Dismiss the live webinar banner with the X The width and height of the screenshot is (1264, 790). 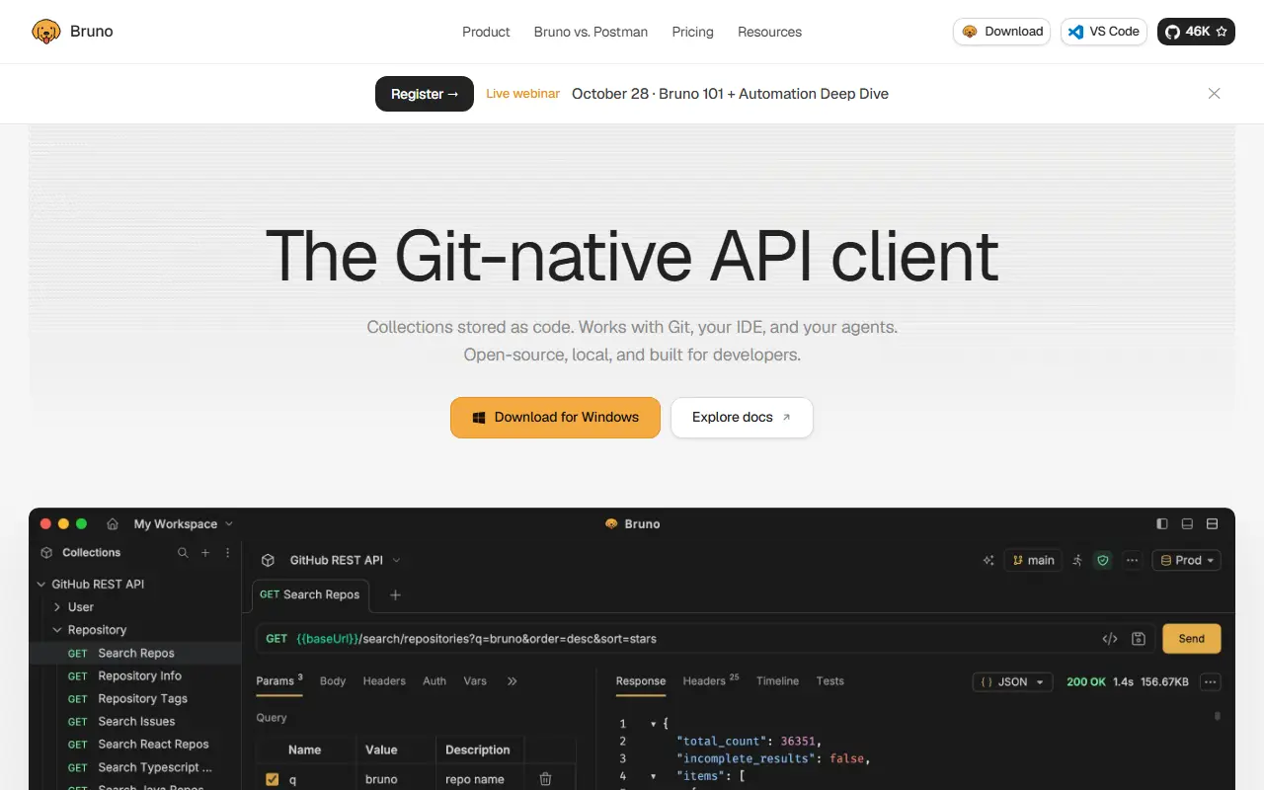1215,94
